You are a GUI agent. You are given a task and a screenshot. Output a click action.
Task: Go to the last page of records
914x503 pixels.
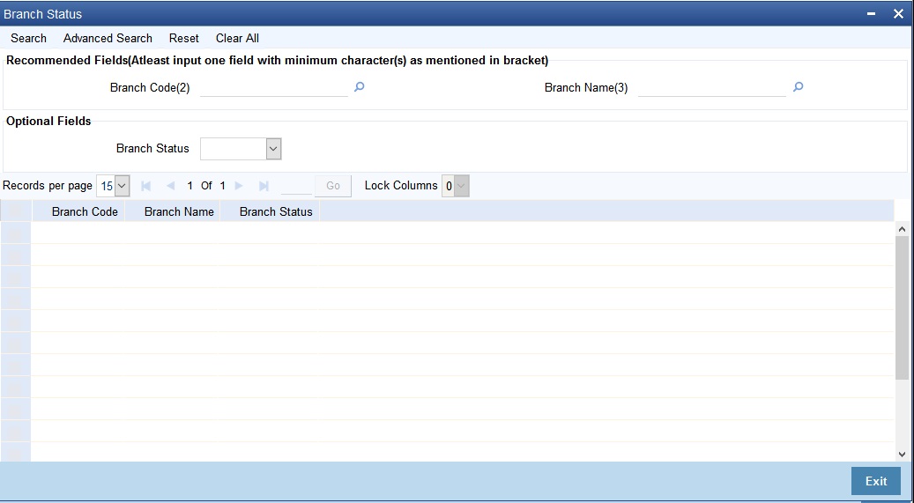click(264, 186)
